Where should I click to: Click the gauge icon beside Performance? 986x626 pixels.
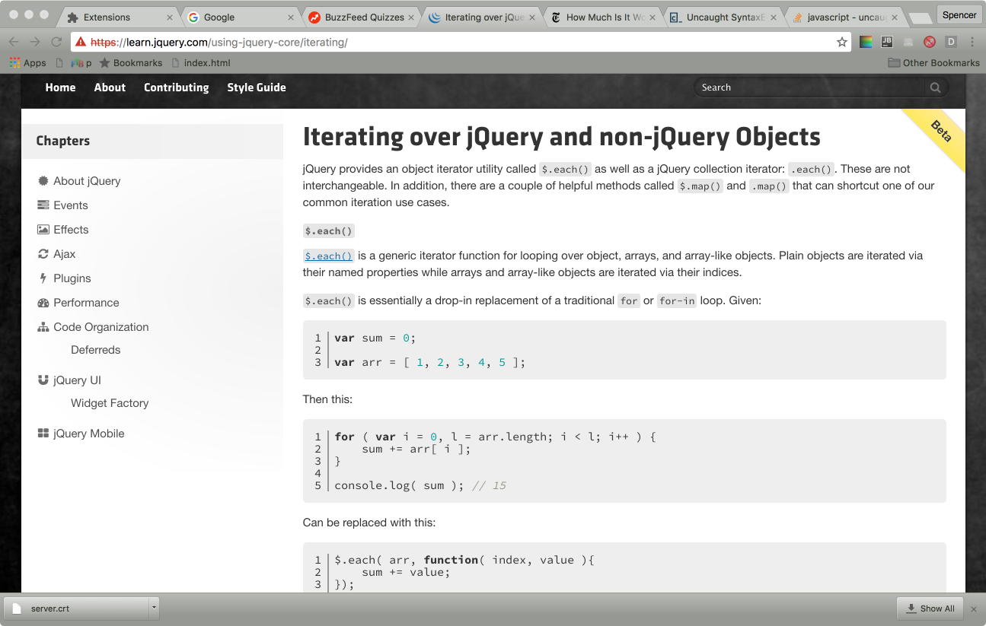pyautogui.click(x=43, y=303)
